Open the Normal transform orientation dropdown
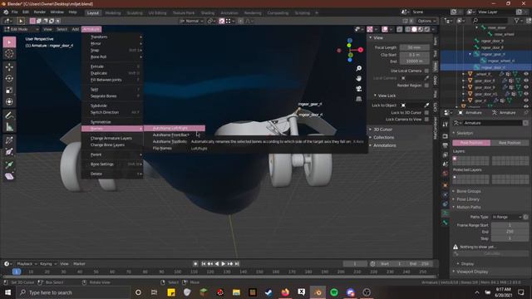Viewport: 532px width, 299px height. (192, 21)
